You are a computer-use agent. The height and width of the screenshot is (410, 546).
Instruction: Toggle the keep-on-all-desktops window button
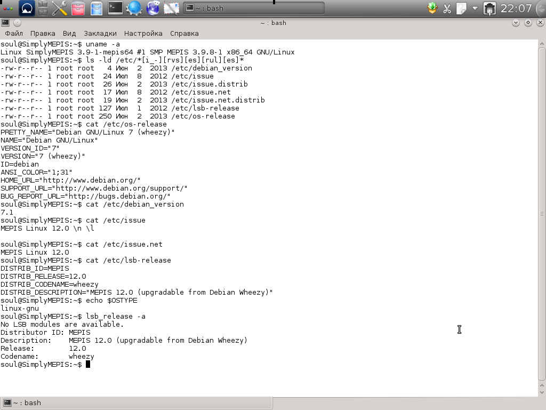(18, 22)
